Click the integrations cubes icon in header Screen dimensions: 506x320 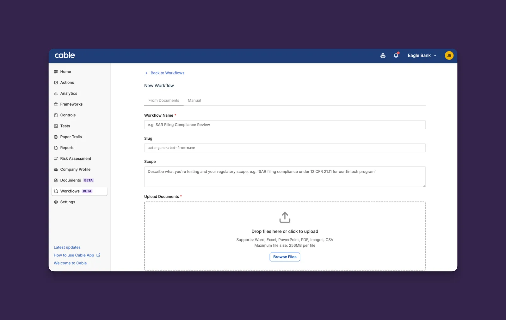[x=383, y=55]
